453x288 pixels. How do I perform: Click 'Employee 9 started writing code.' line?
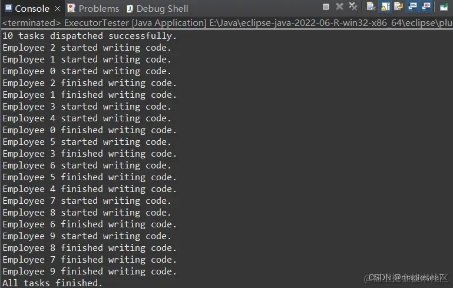(x=87, y=236)
